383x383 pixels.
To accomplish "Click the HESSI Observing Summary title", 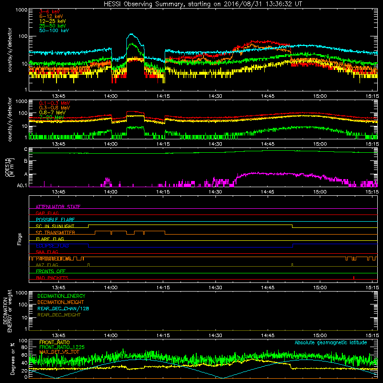I will point(203,4).
